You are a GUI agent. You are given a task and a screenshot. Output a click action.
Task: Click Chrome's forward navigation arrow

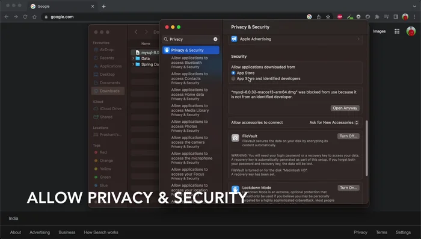point(16,17)
